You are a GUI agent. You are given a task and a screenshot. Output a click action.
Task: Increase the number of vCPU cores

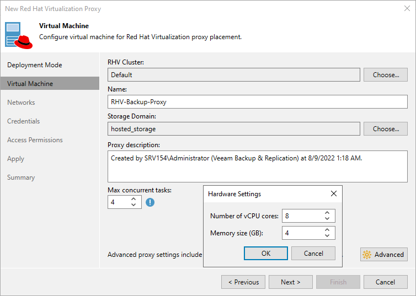pos(327,213)
